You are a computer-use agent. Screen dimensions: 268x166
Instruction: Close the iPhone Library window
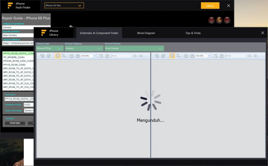(x=263, y=33)
